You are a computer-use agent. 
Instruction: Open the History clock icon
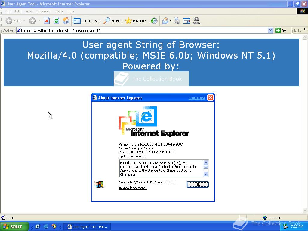point(154,21)
